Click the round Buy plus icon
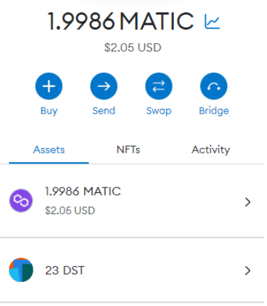 pos(49,86)
